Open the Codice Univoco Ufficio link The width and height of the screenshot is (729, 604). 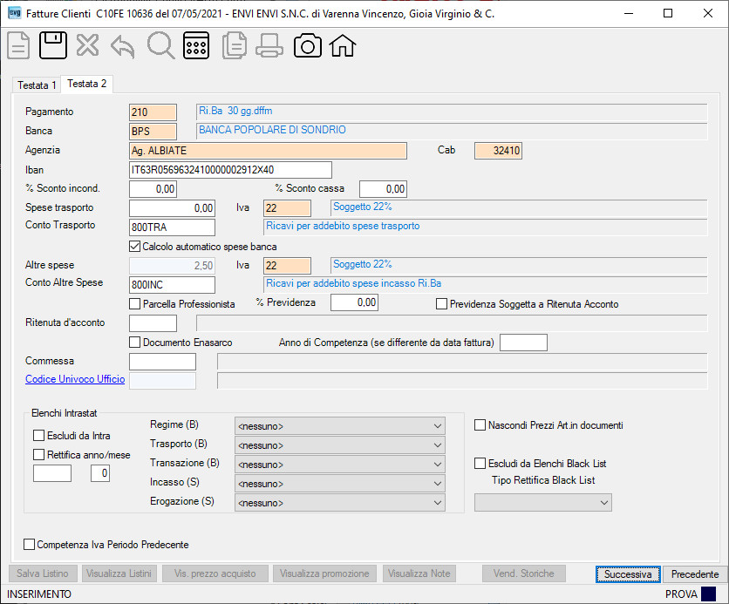pyautogui.click(x=75, y=379)
